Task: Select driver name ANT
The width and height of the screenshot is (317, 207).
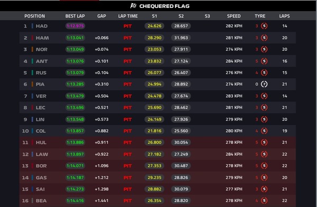Action: point(42,61)
